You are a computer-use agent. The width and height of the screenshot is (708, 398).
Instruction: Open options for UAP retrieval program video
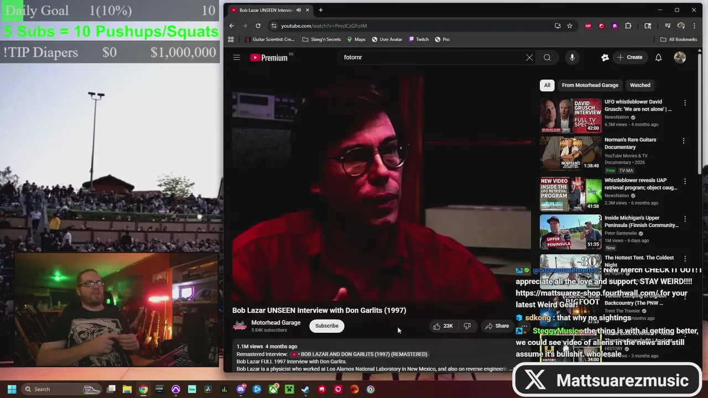[x=685, y=181]
